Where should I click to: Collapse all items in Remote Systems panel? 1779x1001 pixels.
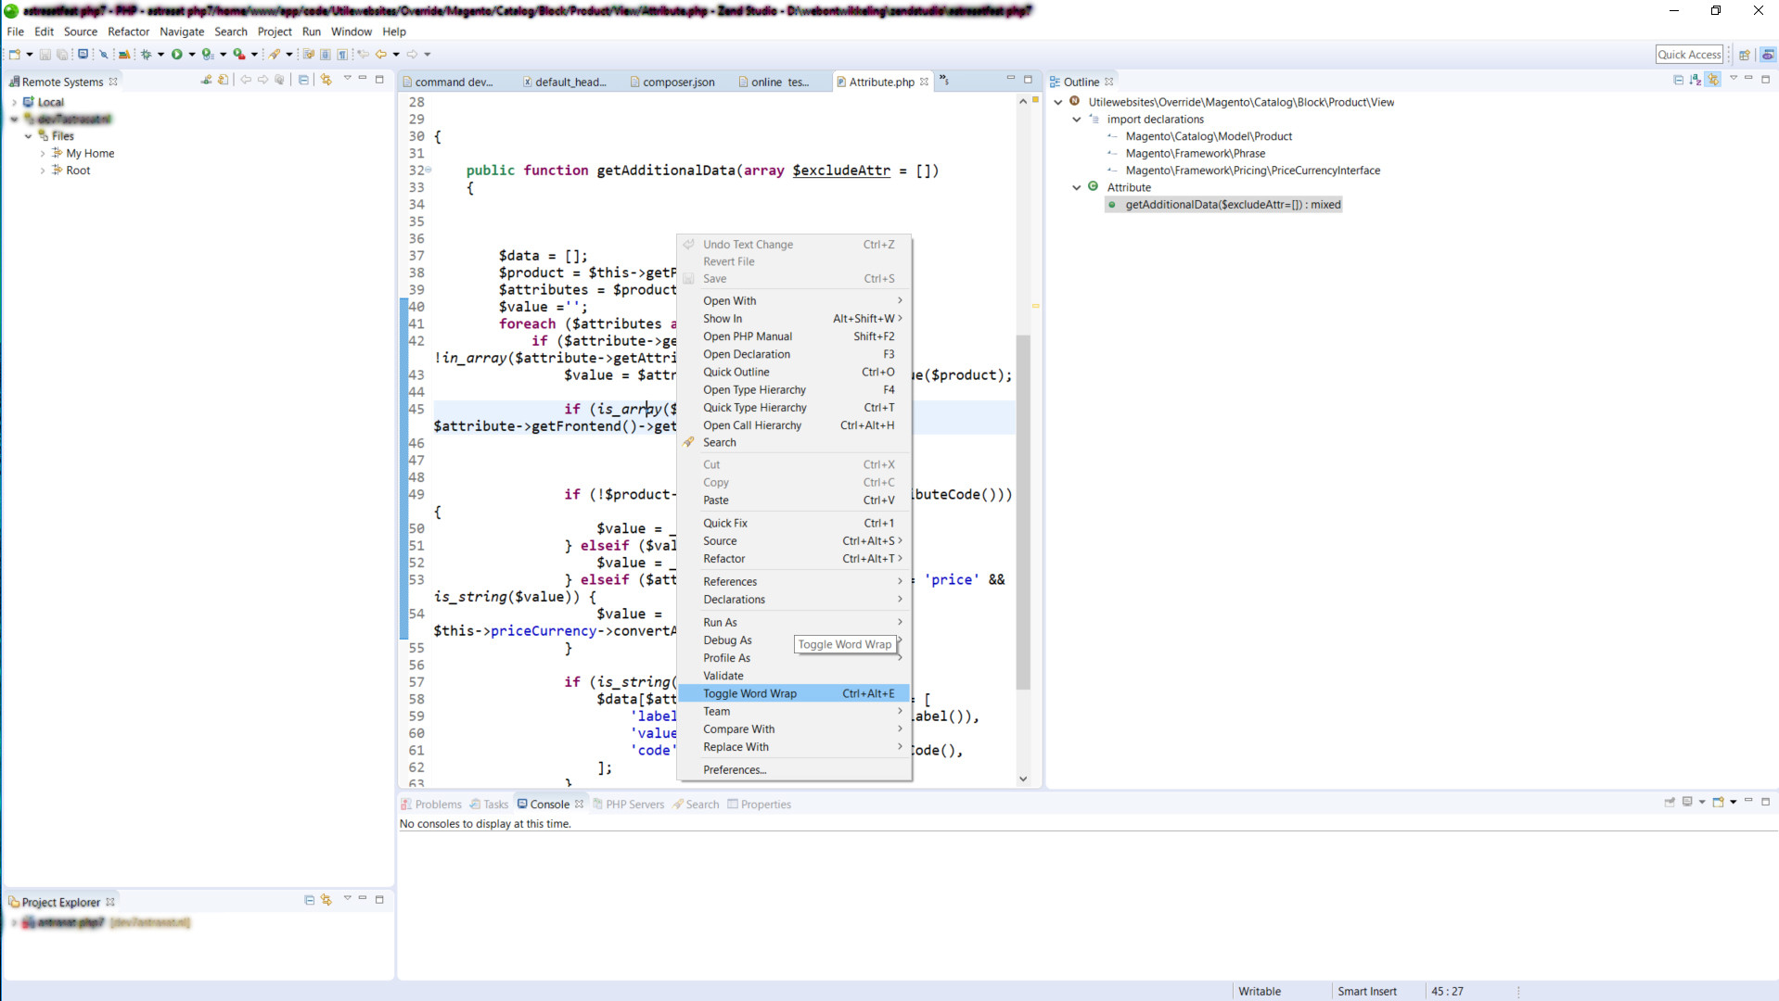pos(303,80)
